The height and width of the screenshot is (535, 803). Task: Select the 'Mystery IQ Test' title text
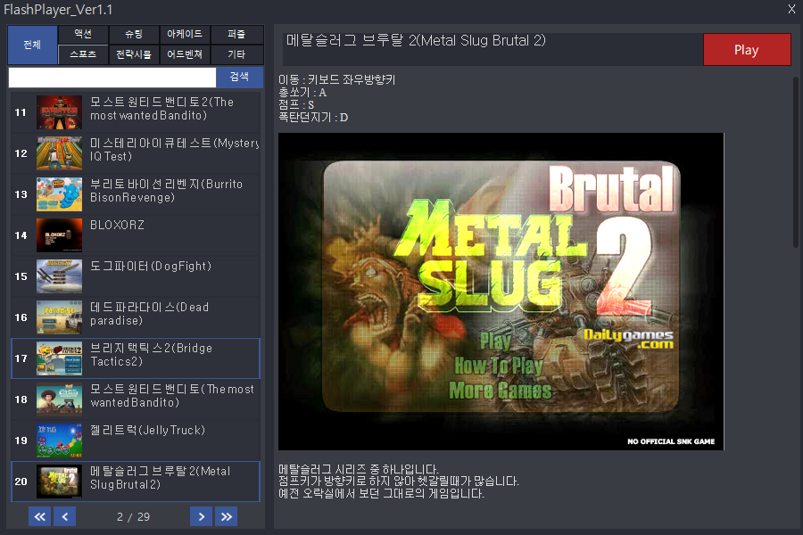pos(174,150)
